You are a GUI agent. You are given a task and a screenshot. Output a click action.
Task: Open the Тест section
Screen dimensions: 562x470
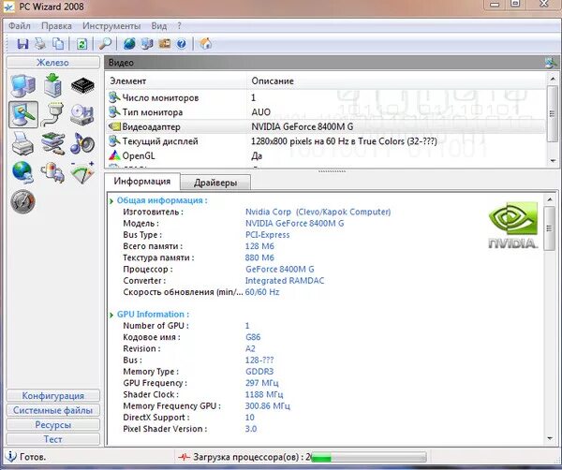pyautogui.click(x=53, y=439)
